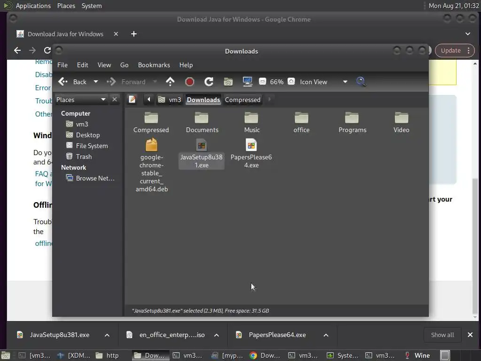Reset zoom via the 66% label
481x361 pixels.
277,82
